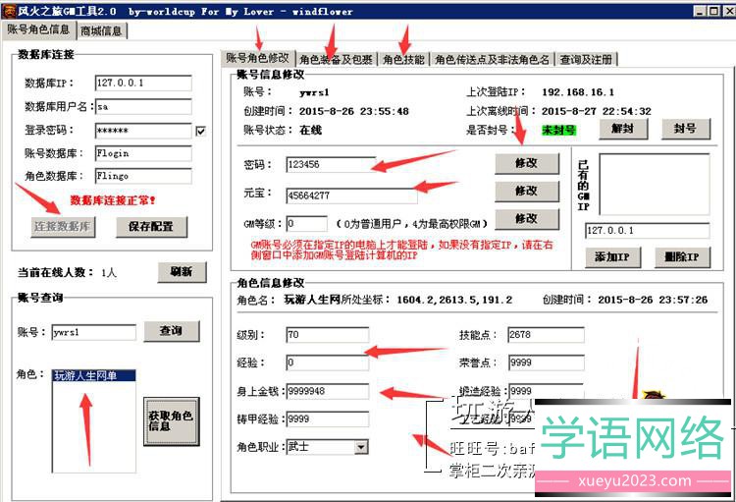736x502 pixels.
Task: Select the 角色技能 tab
Action: pyautogui.click(x=403, y=59)
